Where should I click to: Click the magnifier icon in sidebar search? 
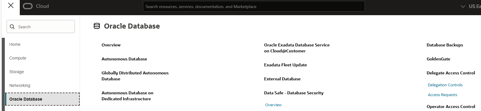pos(12,27)
